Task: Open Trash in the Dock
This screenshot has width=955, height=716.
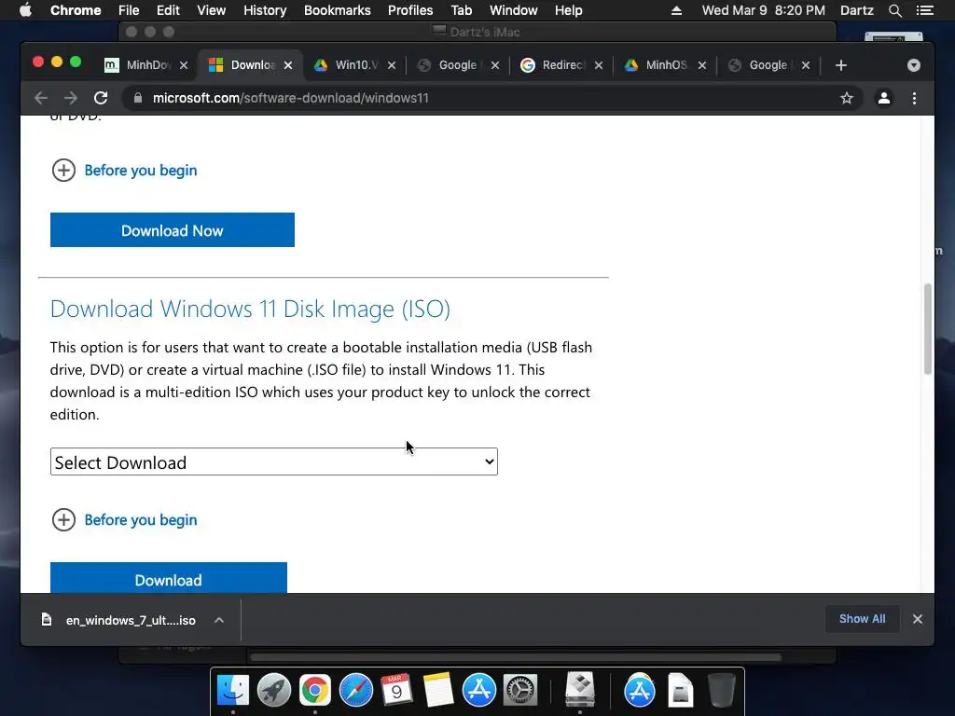Action: click(722, 691)
